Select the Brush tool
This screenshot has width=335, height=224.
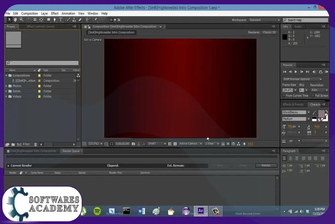pos(68,20)
